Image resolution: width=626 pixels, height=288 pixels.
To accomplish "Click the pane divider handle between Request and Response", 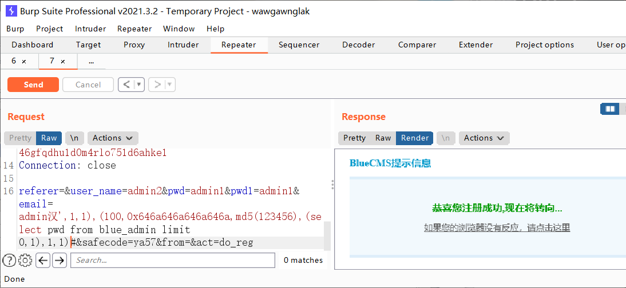I will [332, 184].
